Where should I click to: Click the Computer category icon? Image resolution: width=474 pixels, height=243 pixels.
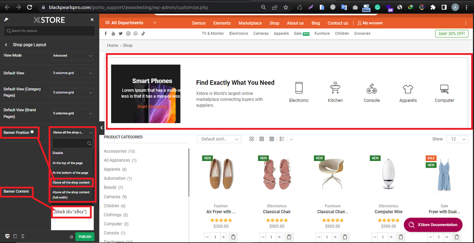(x=444, y=89)
